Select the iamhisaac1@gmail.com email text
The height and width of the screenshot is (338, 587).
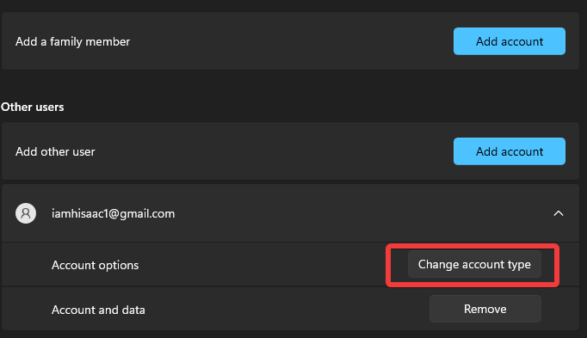click(113, 213)
